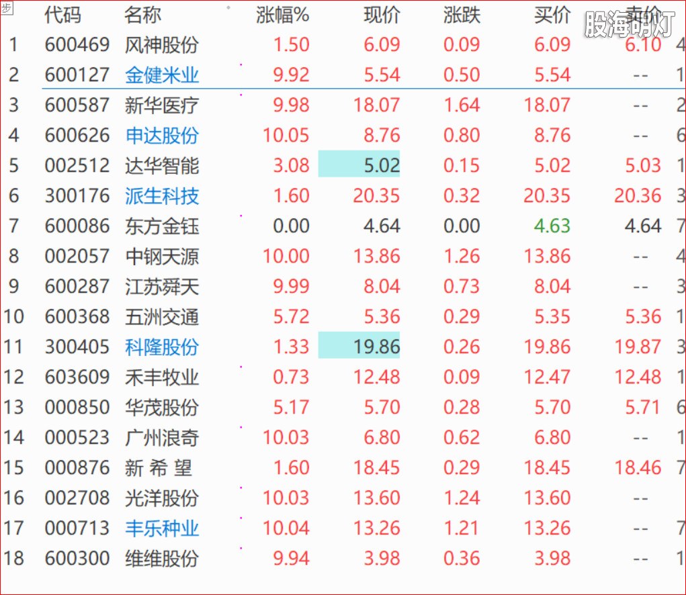Click stock code 600287
686x595 pixels.
coord(77,286)
